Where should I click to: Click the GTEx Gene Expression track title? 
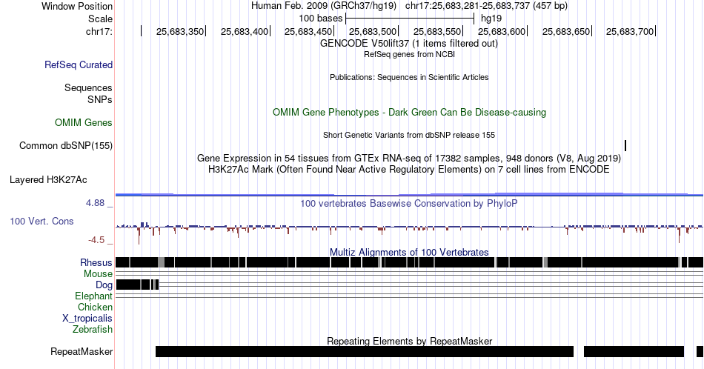(409, 158)
